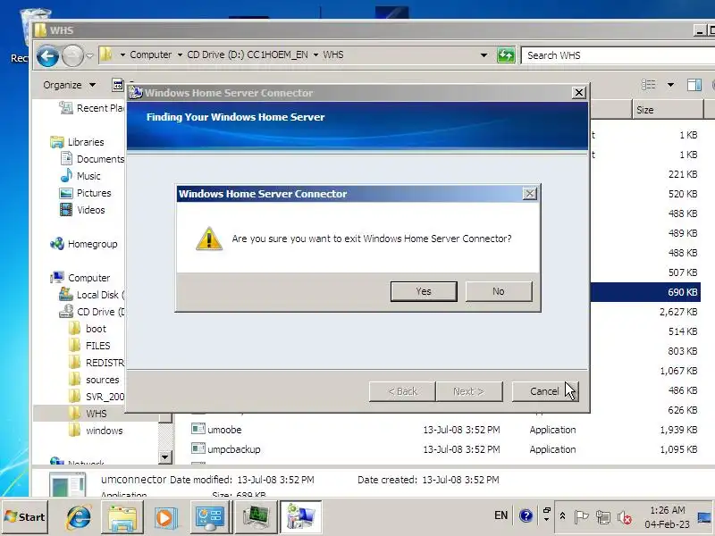Click No to stay in Connector
The image size is (715, 536).
click(499, 291)
